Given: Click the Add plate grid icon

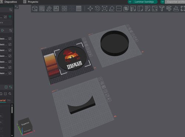Looking at the screenshot, I should point(42,8).
